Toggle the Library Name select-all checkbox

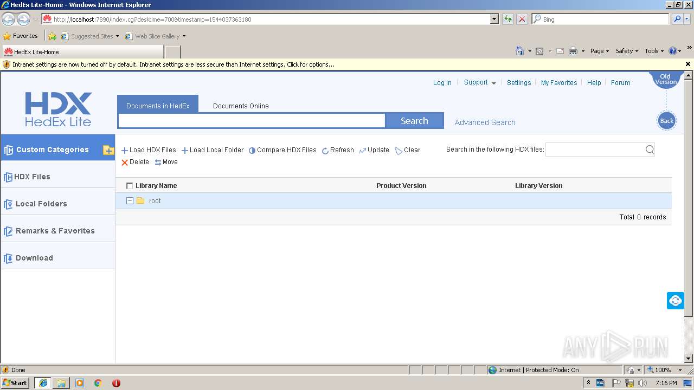pos(129,186)
